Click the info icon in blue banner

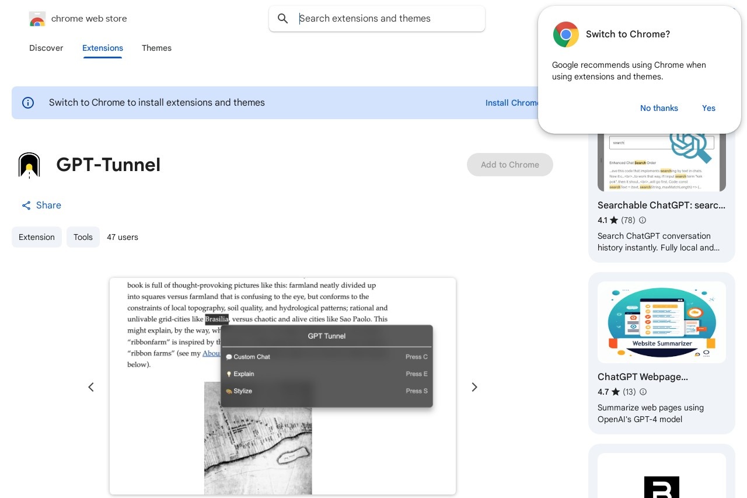click(28, 103)
